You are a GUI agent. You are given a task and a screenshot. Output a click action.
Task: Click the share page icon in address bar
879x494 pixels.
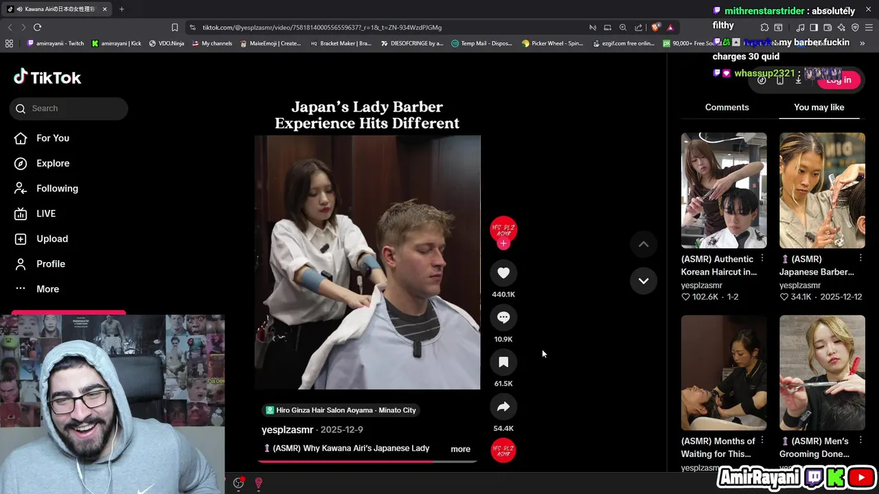(x=639, y=27)
